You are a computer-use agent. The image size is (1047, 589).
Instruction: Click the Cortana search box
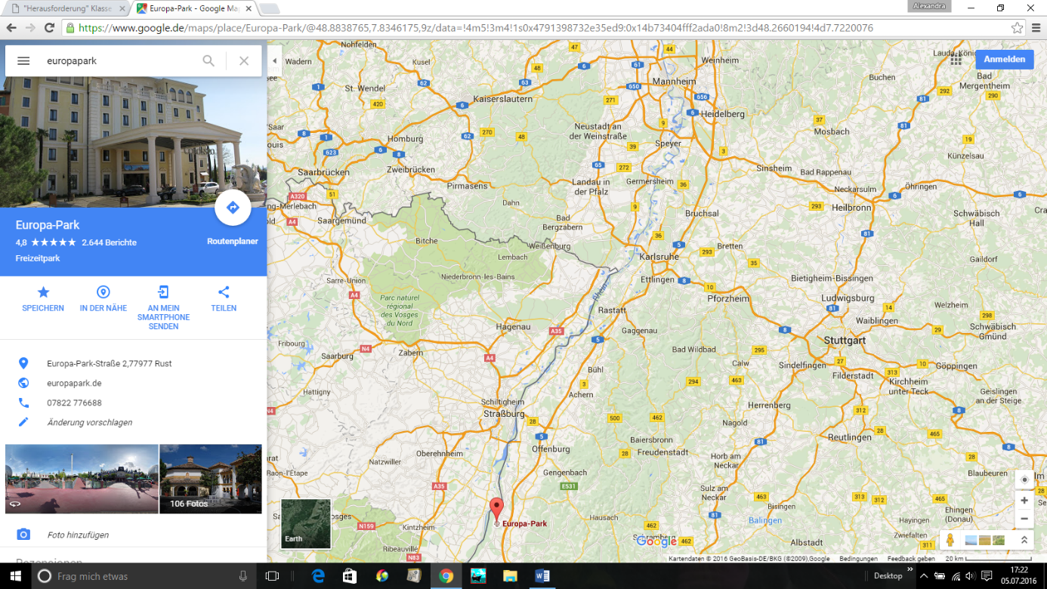pyautogui.click(x=144, y=576)
